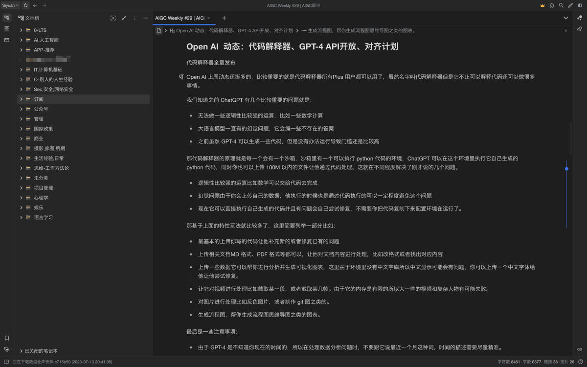Open the inbox panel in left dock
Viewport: 587px width, 367px height.
click(x=7, y=40)
